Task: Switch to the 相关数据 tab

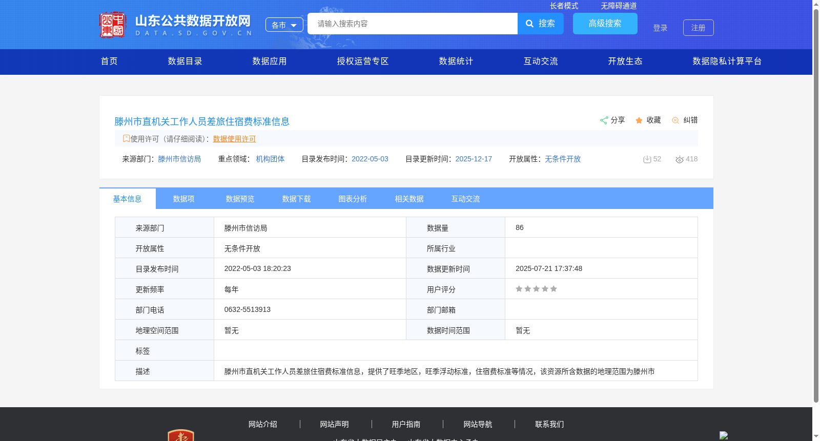Action: pyautogui.click(x=409, y=199)
